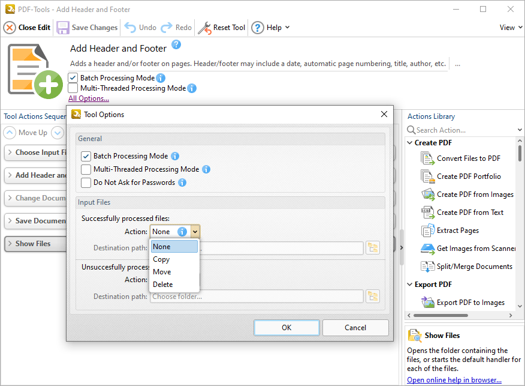
Task: Expand the Add Header and Footer action
Action: coord(10,175)
